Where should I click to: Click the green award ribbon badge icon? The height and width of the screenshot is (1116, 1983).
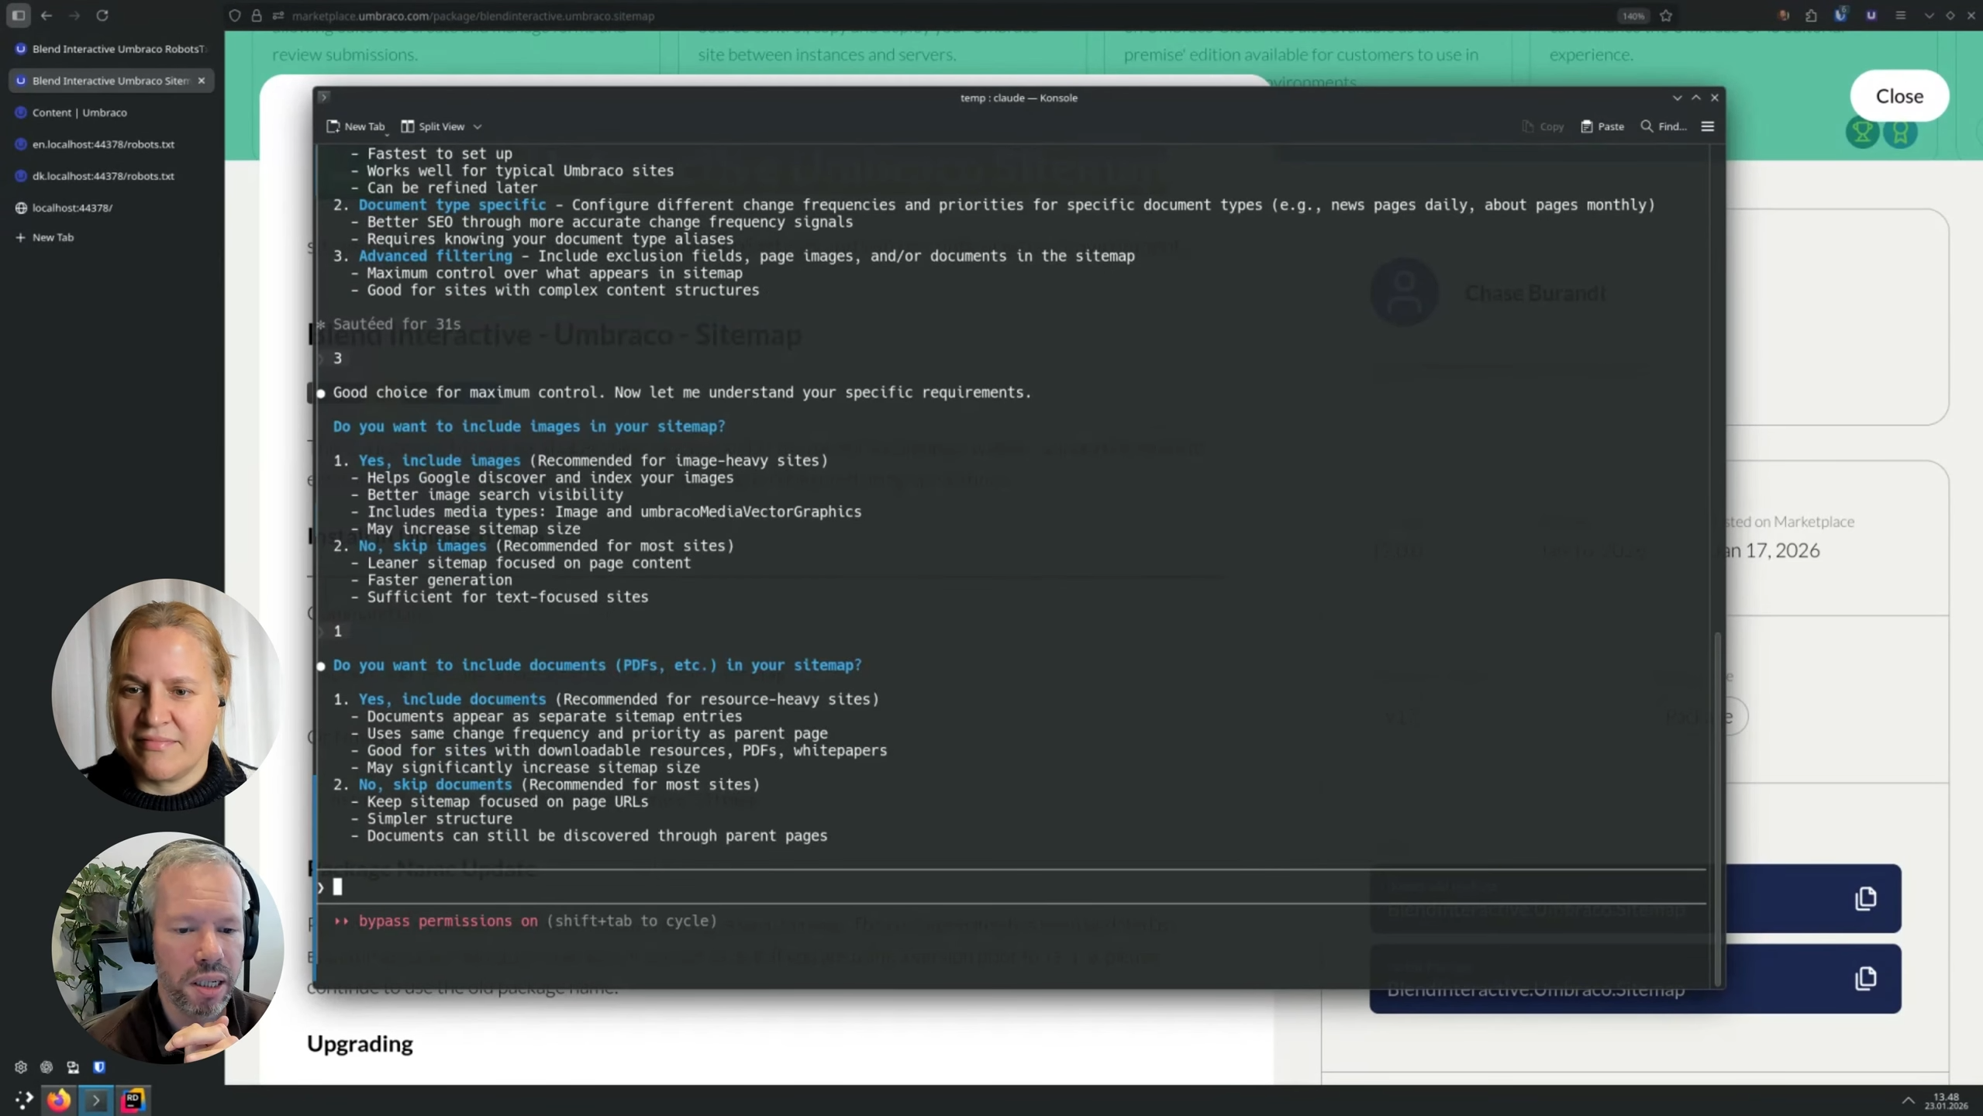click(1901, 133)
